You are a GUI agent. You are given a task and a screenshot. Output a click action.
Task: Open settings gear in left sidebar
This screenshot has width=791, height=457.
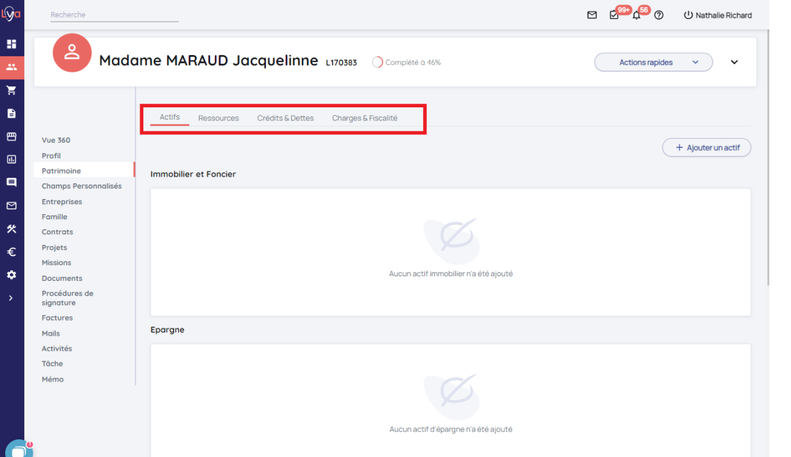click(x=11, y=275)
